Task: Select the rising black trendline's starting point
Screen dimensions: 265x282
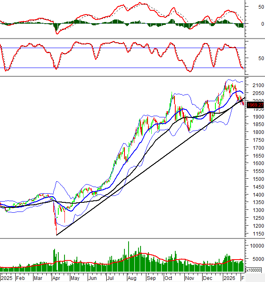Action: pos(57,235)
